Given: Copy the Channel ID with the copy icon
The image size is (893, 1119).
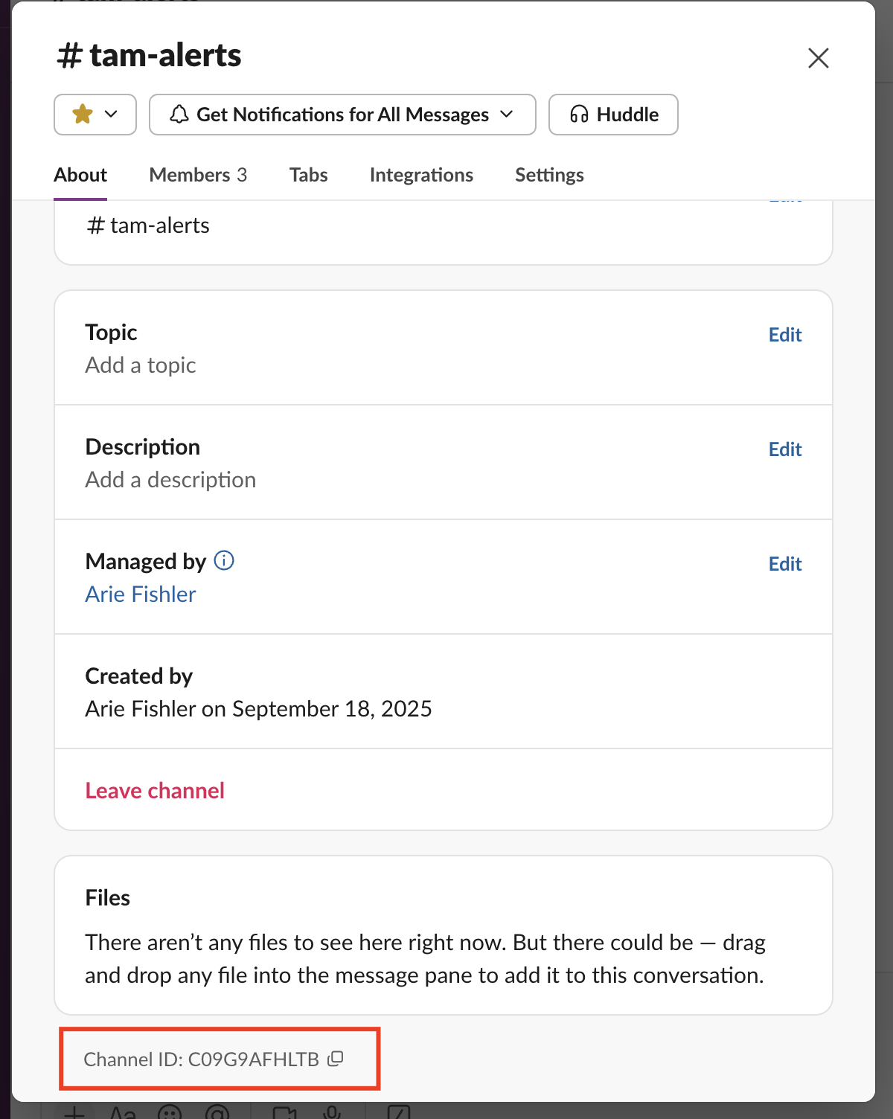Looking at the screenshot, I should pyautogui.click(x=336, y=1059).
